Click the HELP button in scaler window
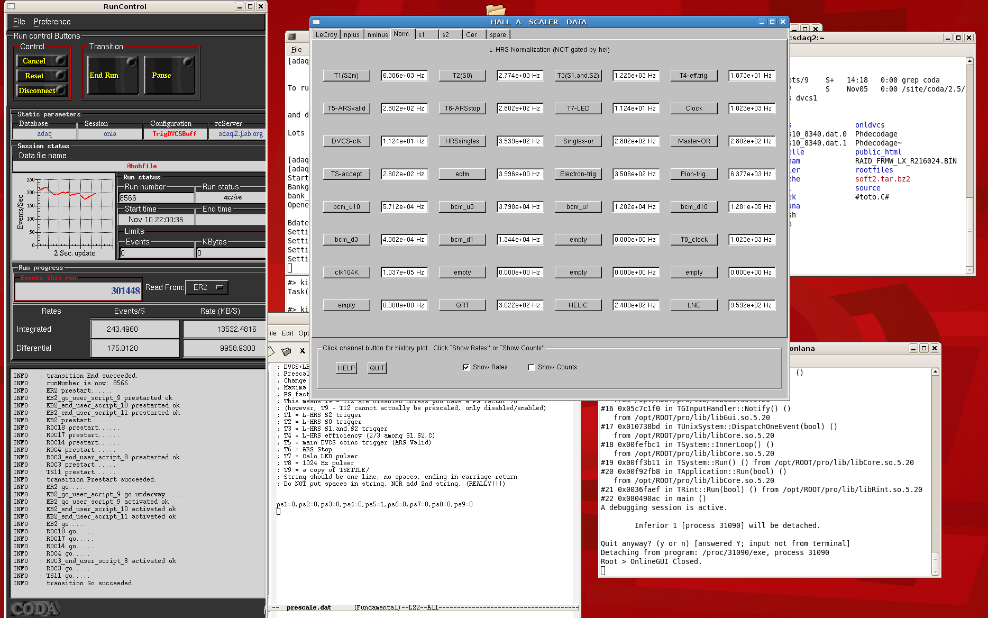Image resolution: width=988 pixels, height=618 pixels. point(346,368)
